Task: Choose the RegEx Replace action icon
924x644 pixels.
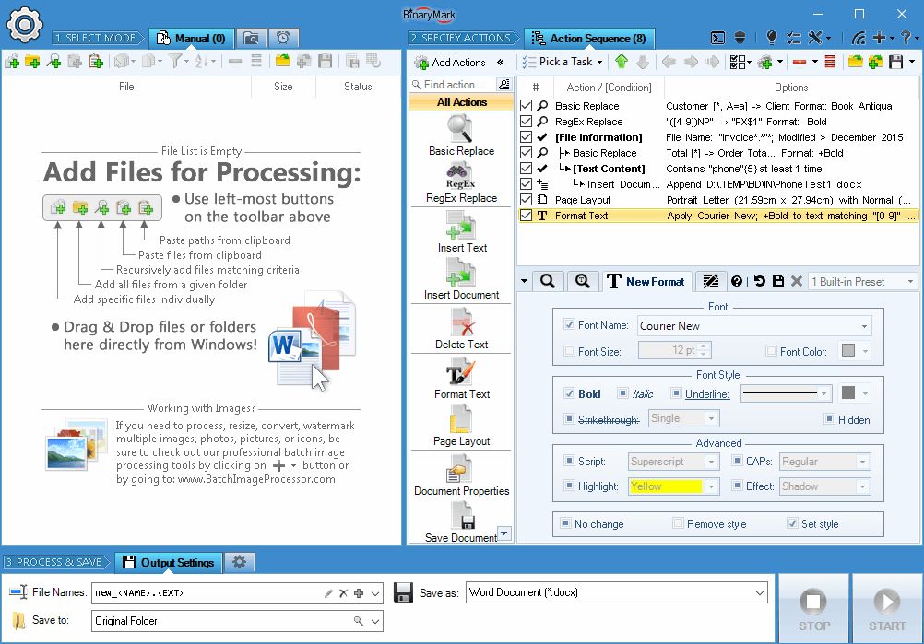Action: click(460, 175)
